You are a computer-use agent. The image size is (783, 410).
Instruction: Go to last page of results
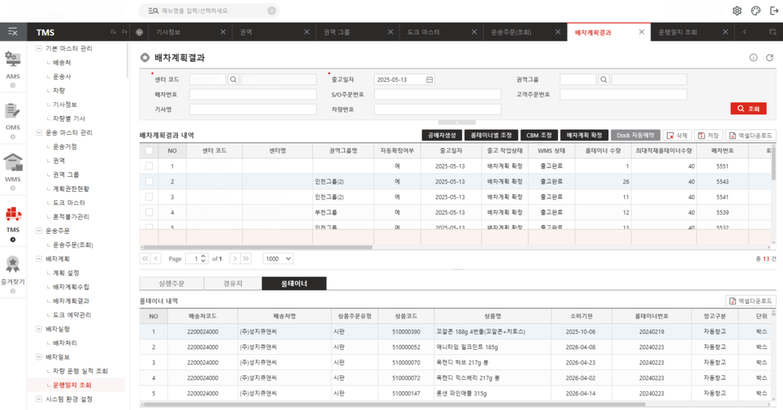(245, 258)
